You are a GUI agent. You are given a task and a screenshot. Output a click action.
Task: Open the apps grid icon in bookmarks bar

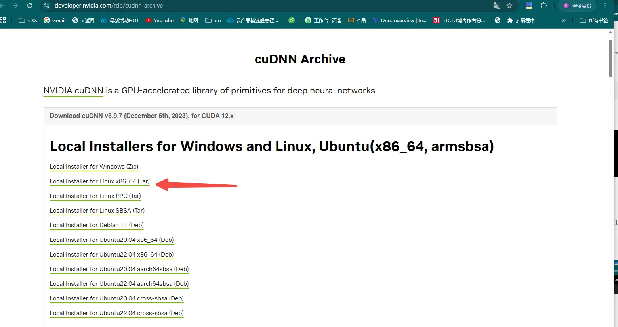(x=3, y=20)
